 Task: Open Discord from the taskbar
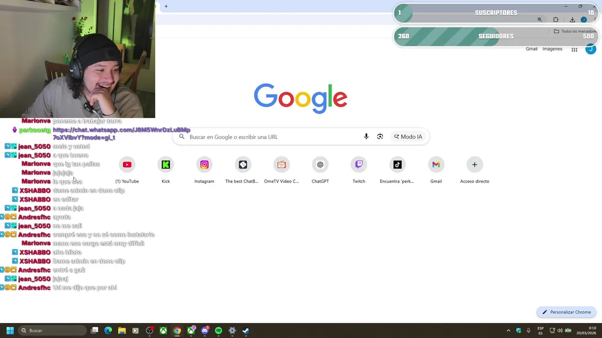[x=205, y=330]
